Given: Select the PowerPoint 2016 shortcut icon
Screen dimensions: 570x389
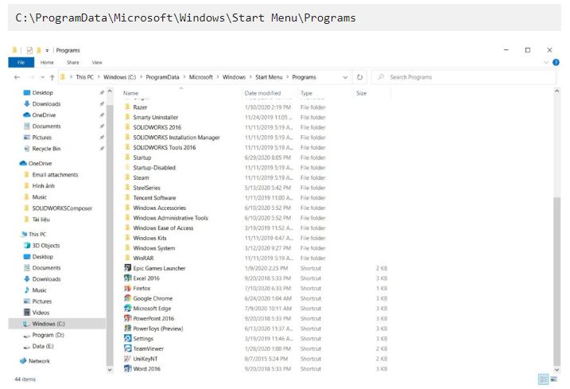Looking at the screenshot, I should (x=128, y=318).
